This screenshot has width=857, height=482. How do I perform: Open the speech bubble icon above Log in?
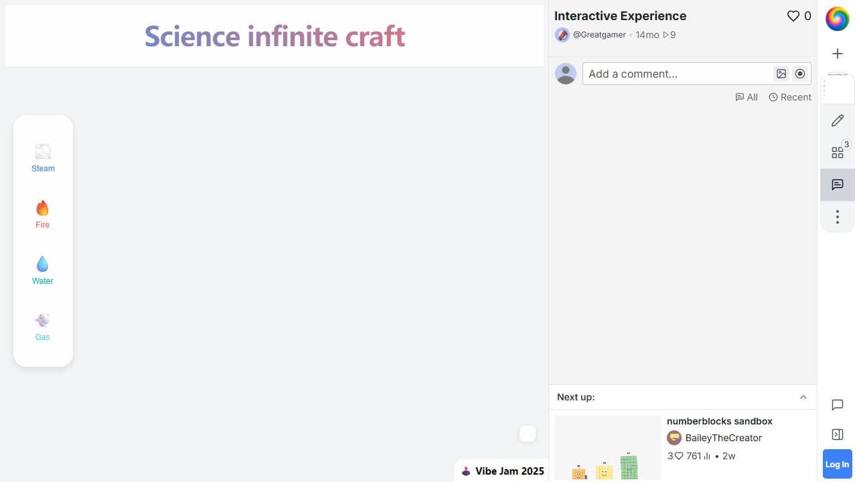point(838,405)
